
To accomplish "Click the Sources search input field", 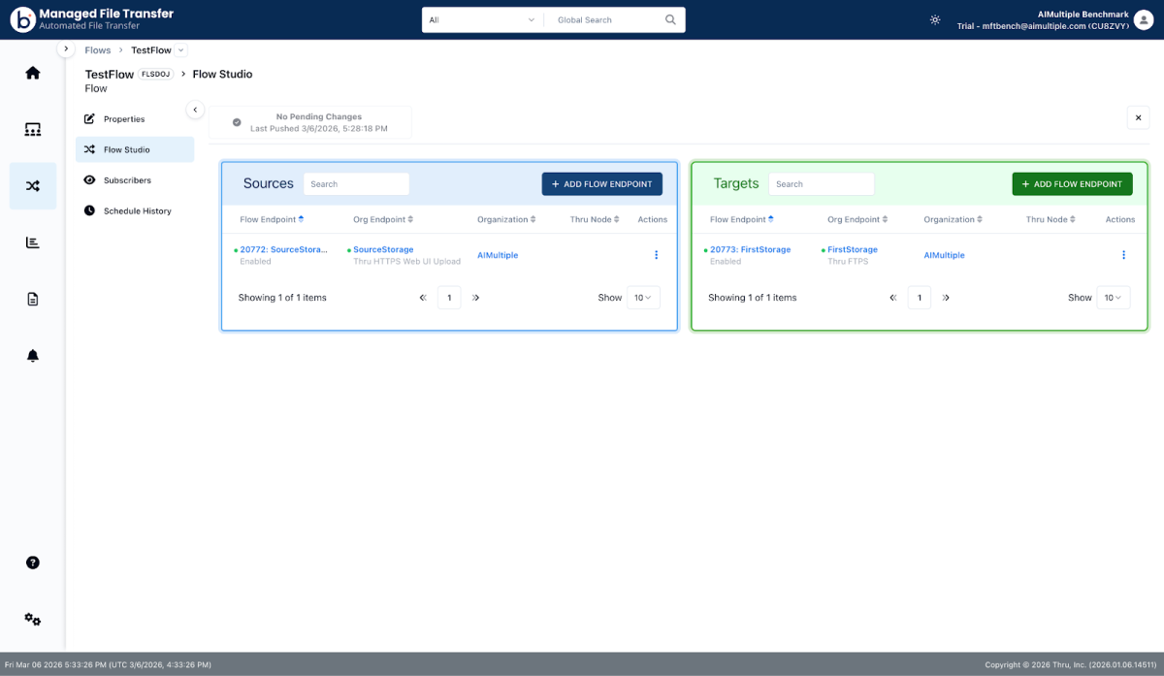I will pyautogui.click(x=357, y=184).
